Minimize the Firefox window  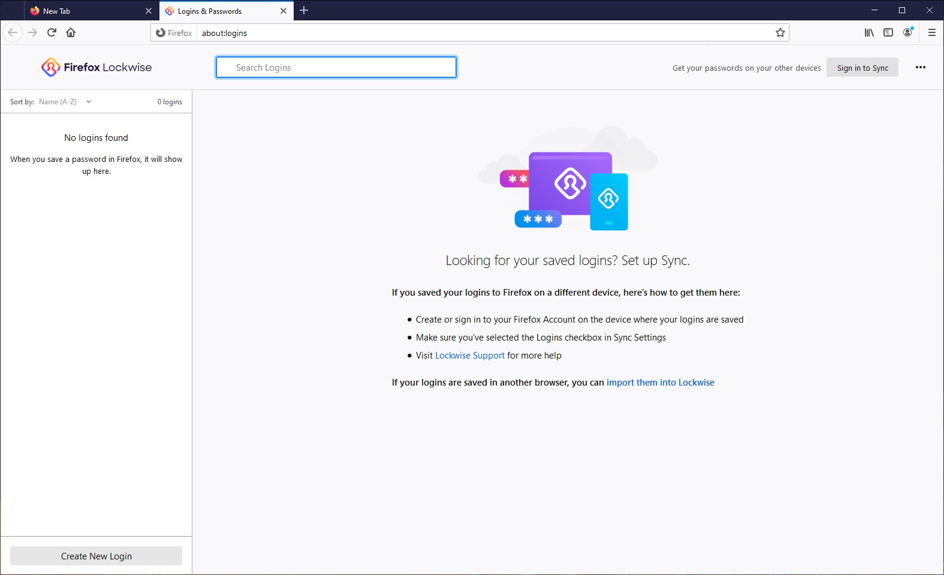(874, 10)
